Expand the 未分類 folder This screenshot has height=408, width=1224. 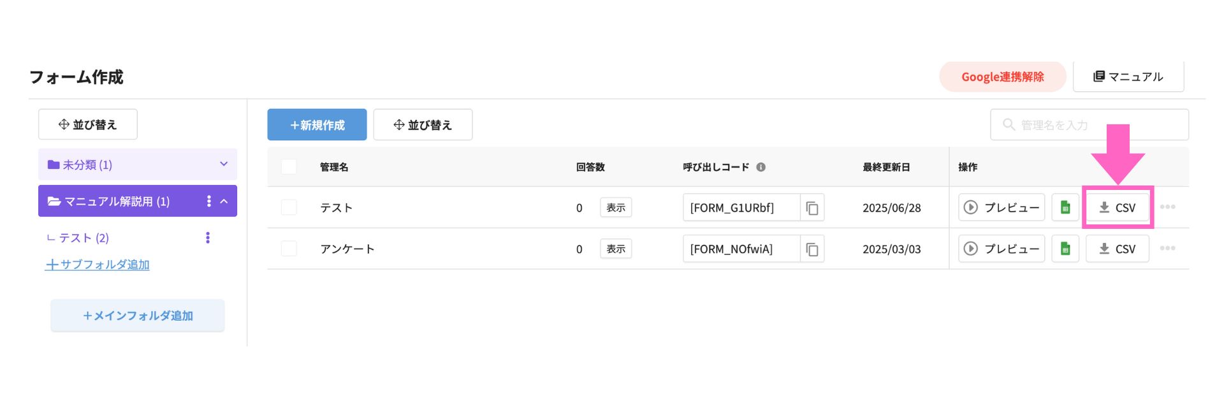pyautogui.click(x=224, y=164)
